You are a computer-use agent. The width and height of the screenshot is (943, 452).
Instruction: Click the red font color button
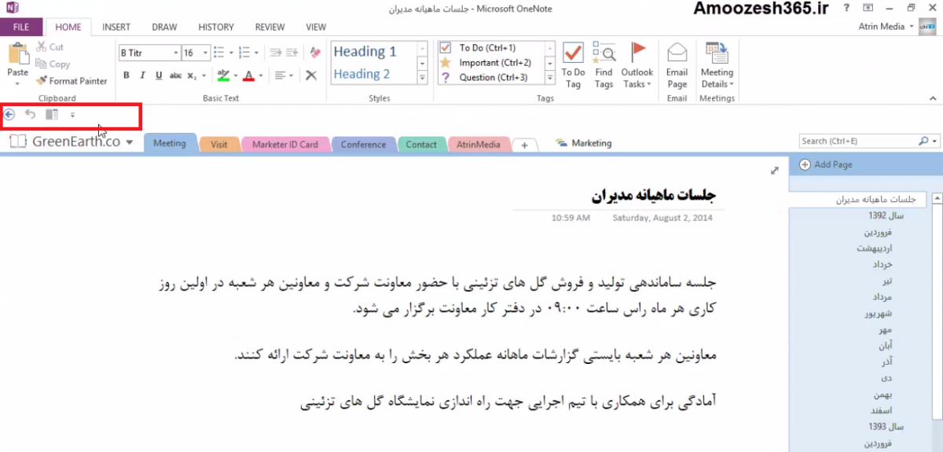tap(248, 75)
